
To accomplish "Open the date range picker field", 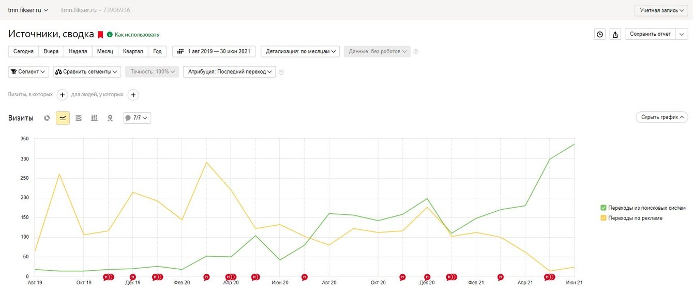I will click(214, 51).
